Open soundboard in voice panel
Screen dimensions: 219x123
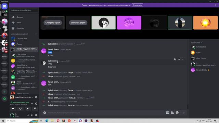35,109
